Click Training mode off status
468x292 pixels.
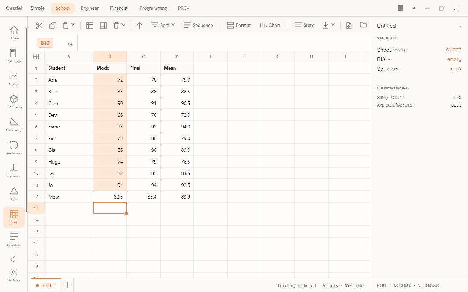(x=297, y=285)
